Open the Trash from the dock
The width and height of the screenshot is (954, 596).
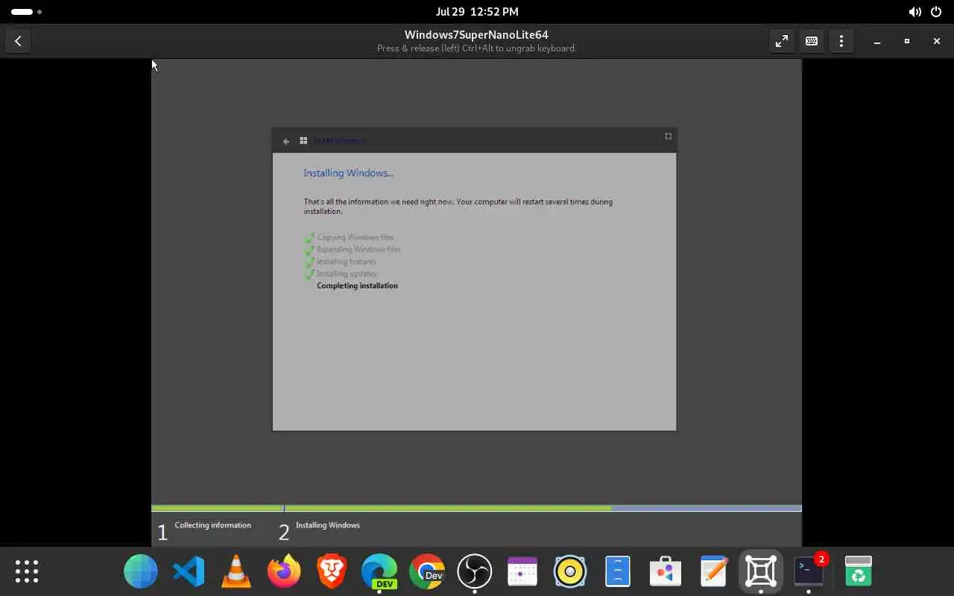click(859, 571)
